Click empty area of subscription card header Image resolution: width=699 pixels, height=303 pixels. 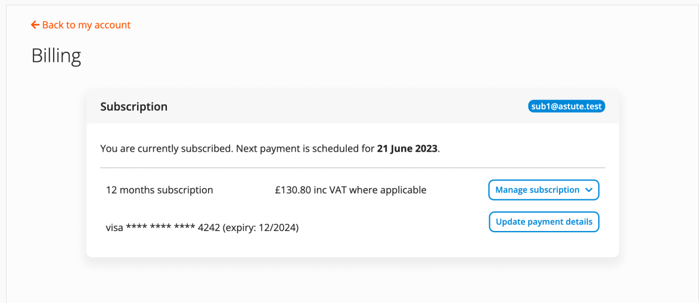pos(346,107)
